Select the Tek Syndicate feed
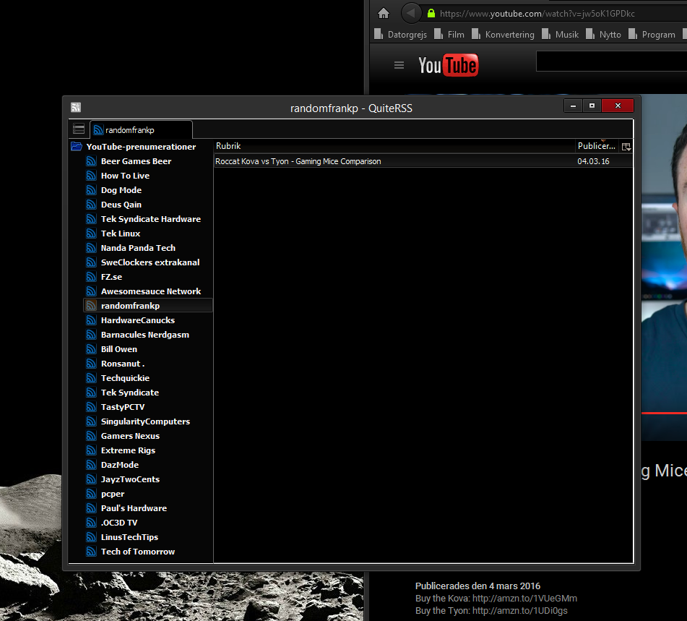Screen dimensions: 687x621 click(x=130, y=393)
